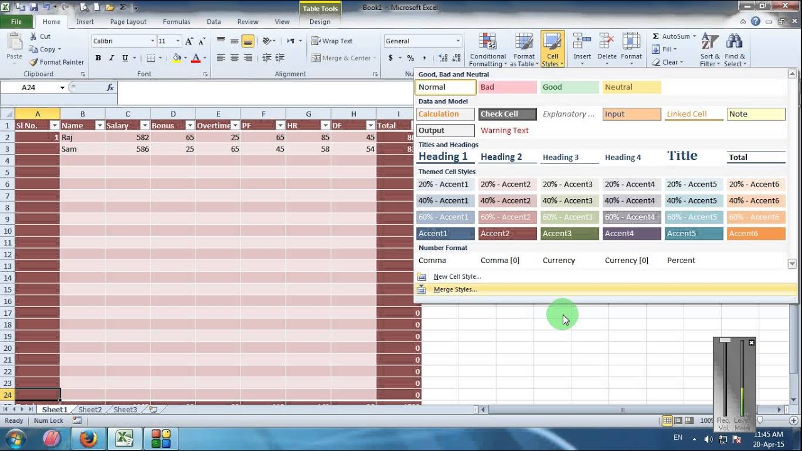
Task: Toggle Underline formatting
Action: tap(125, 58)
